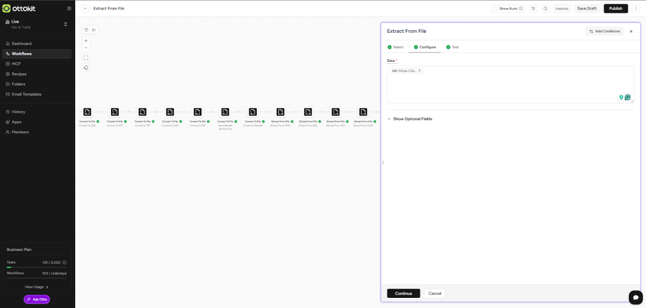
Task: Click the Continue button
Action: 403,293
